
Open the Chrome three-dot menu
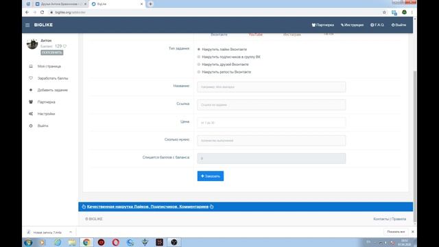tap(412, 12)
